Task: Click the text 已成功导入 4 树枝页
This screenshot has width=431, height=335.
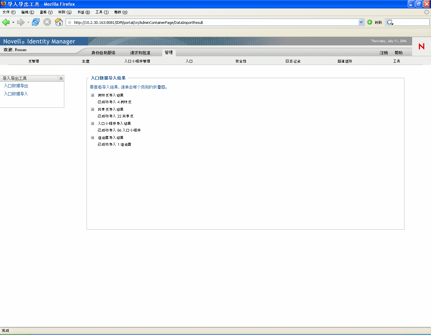Action: point(115,102)
